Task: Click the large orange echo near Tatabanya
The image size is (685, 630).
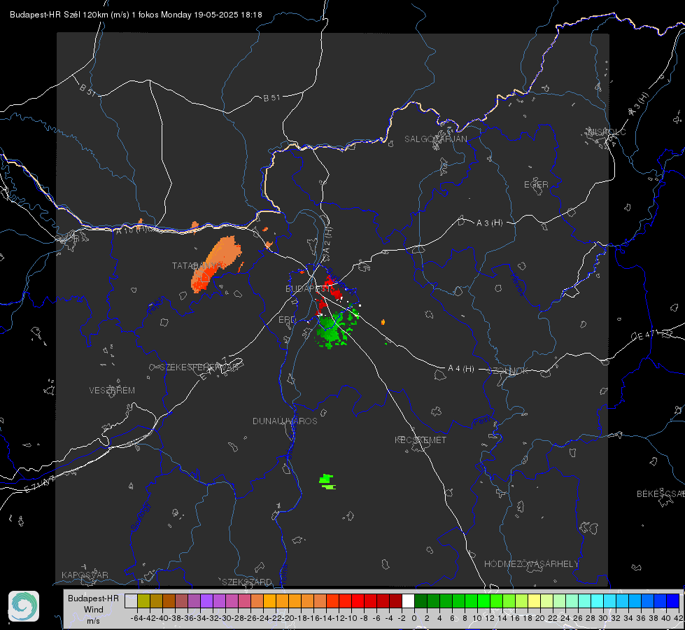Action: point(217,264)
